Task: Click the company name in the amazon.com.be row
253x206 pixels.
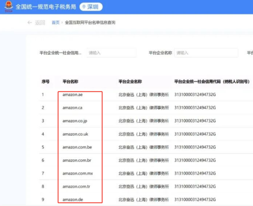Action: pyautogui.click(x=144, y=147)
